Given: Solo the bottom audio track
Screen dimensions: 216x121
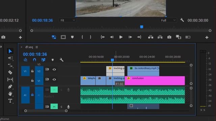Looking at the screenshot, I should pos(61,107).
